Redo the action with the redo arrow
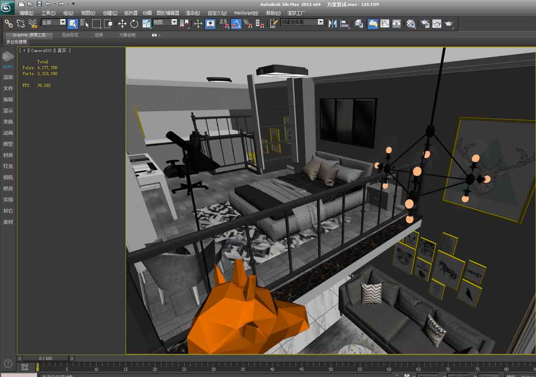The height and width of the screenshot is (377, 536). 61,4
